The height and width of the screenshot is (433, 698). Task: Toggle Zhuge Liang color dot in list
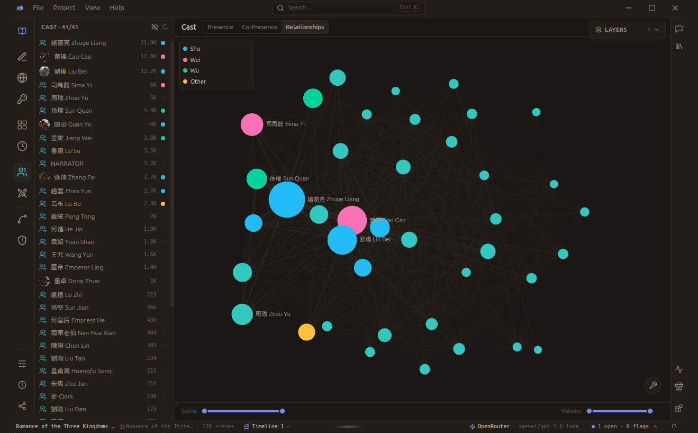click(163, 43)
